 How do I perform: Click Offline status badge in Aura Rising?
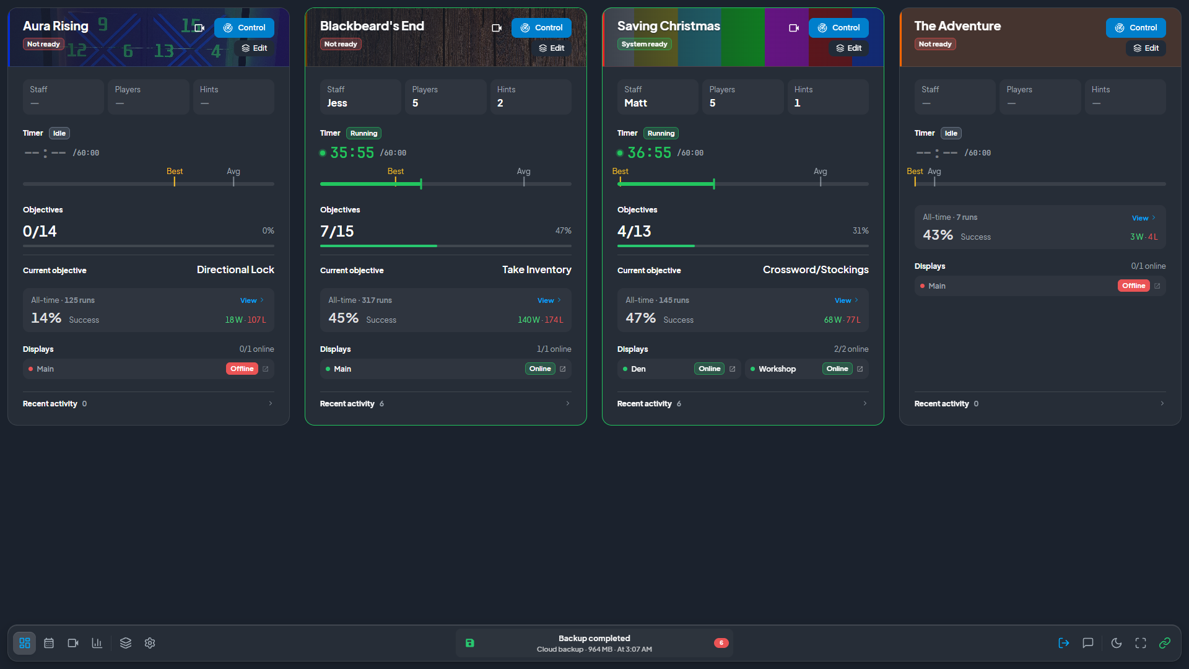(242, 369)
